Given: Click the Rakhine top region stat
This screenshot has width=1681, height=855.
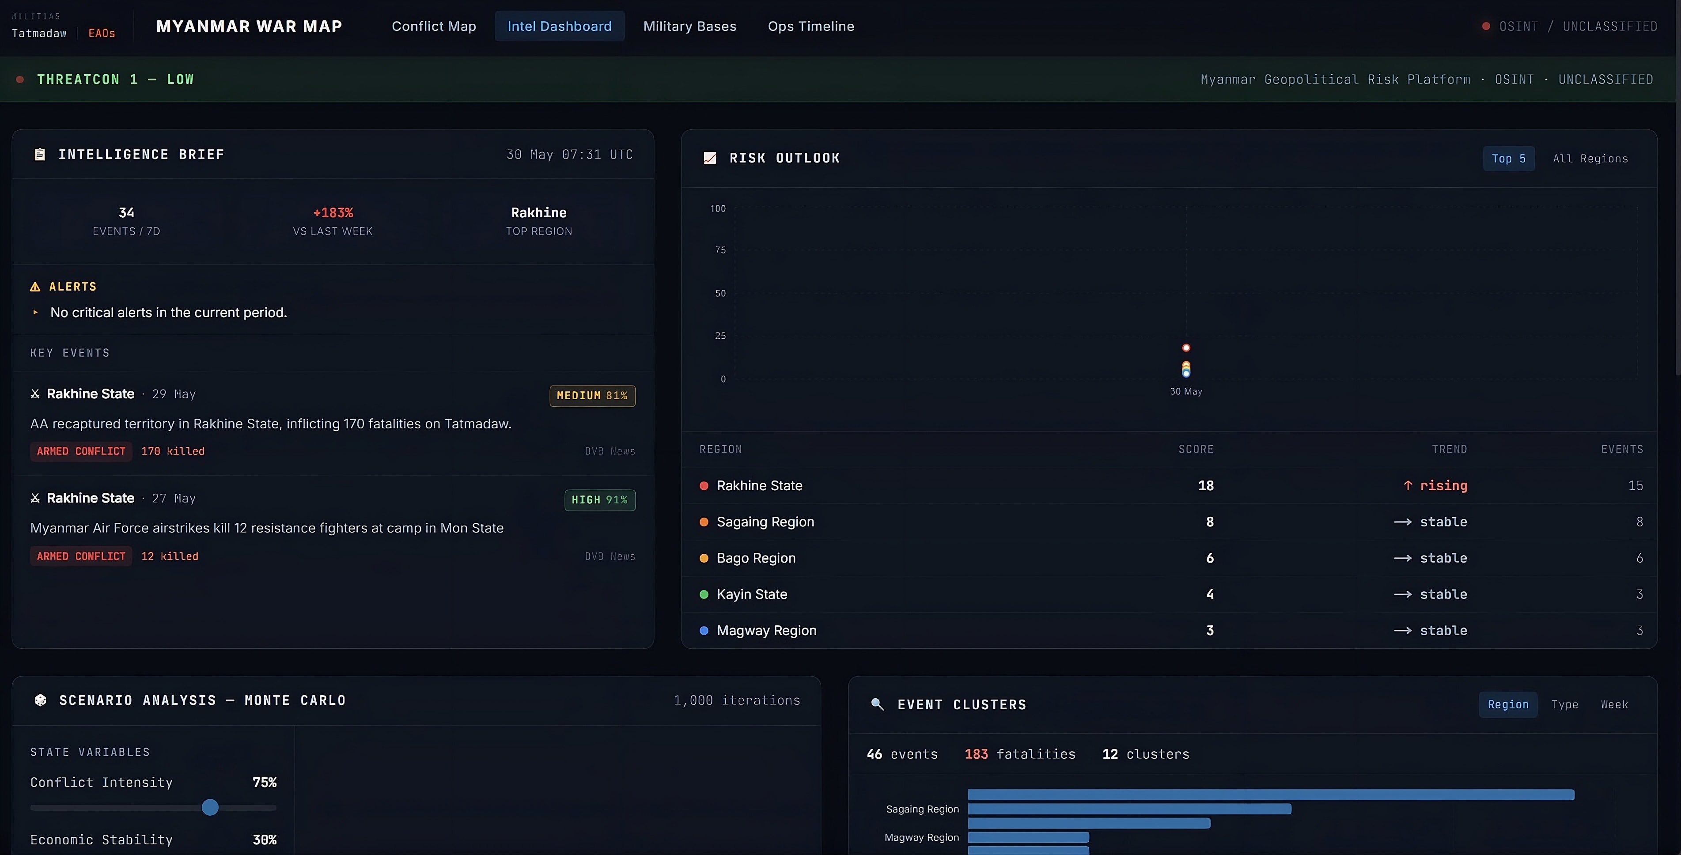Looking at the screenshot, I should (539, 221).
